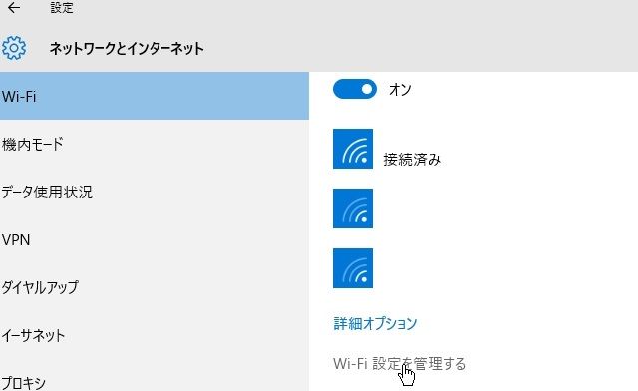Image resolution: width=638 pixels, height=391 pixels.
Task: Turn off the Wi-Fi toggle switch
Action: click(x=355, y=89)
